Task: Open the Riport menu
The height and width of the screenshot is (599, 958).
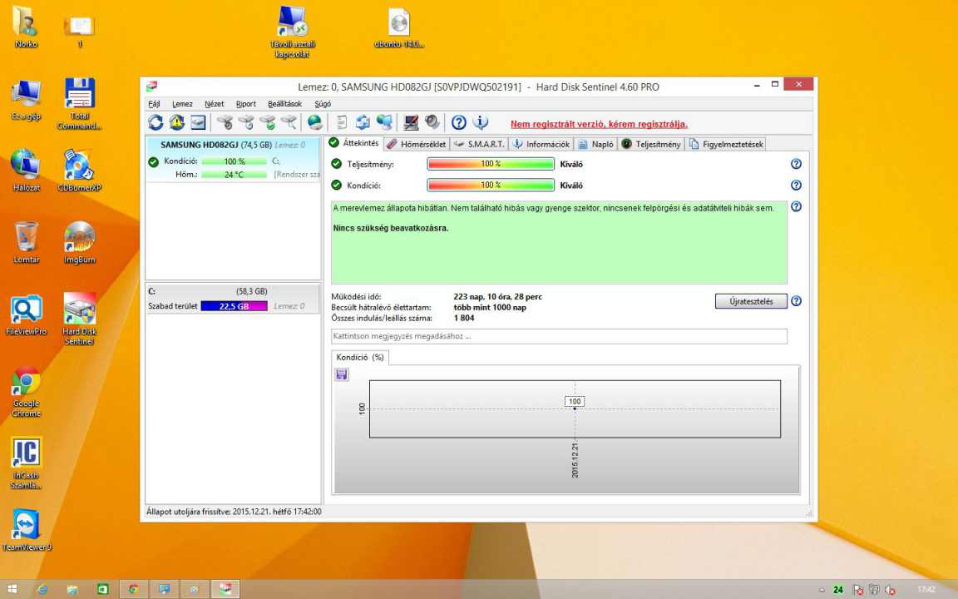Action: click(246, 104)
